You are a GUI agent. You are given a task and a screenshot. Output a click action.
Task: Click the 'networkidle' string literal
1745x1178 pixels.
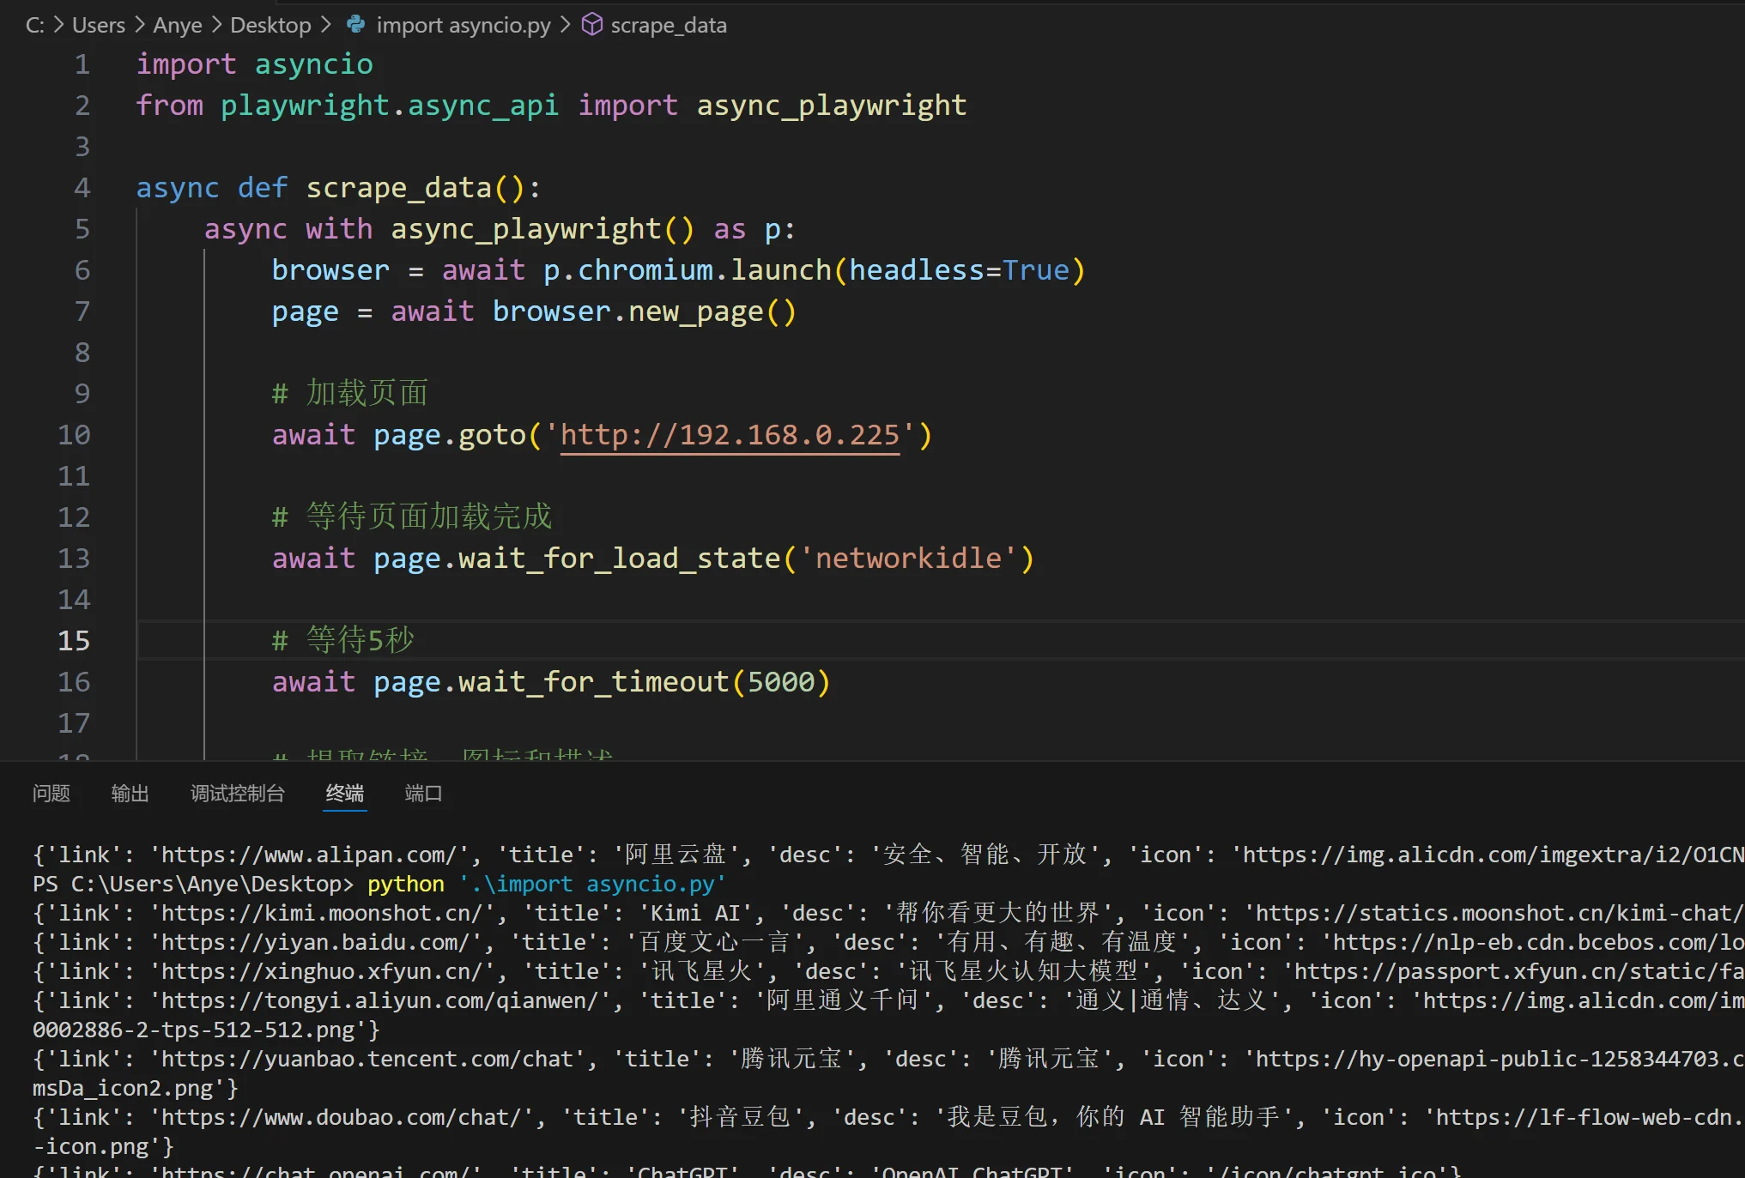click(908, 559)
